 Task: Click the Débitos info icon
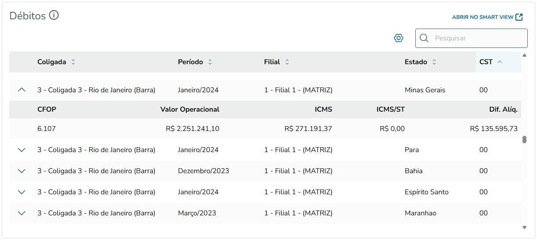pyautogui.click(x=54, y=16)
